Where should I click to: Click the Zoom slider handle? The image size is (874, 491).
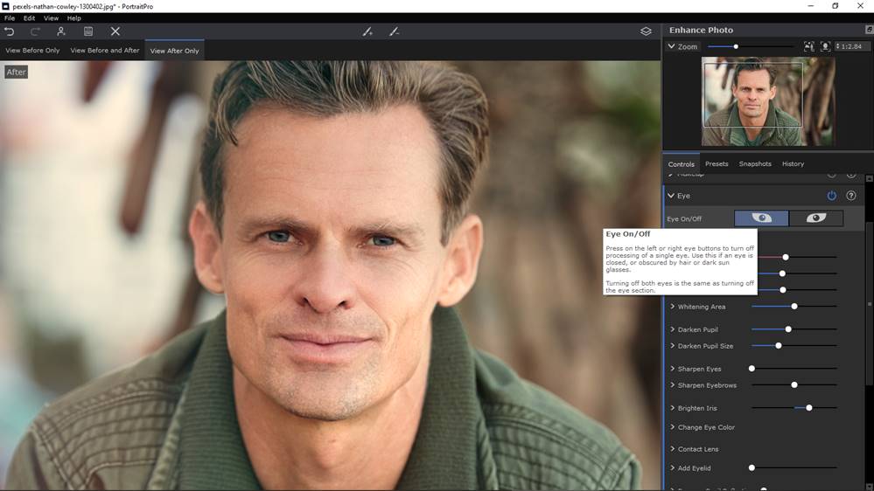[736, 47]
